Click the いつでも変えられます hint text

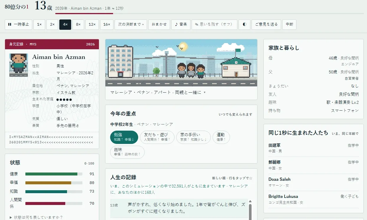click(x=236, y=114)
